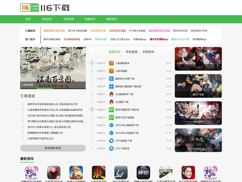This screenshot has width=242, height=182.
Task: Click the 酷狗音乐免费下载 row icon
Action: 111,79
